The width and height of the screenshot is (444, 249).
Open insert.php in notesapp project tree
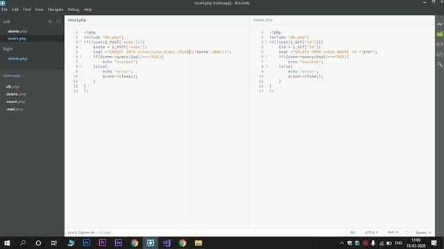15,102
